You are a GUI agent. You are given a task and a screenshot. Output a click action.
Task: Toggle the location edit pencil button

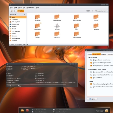pos(12,11)
